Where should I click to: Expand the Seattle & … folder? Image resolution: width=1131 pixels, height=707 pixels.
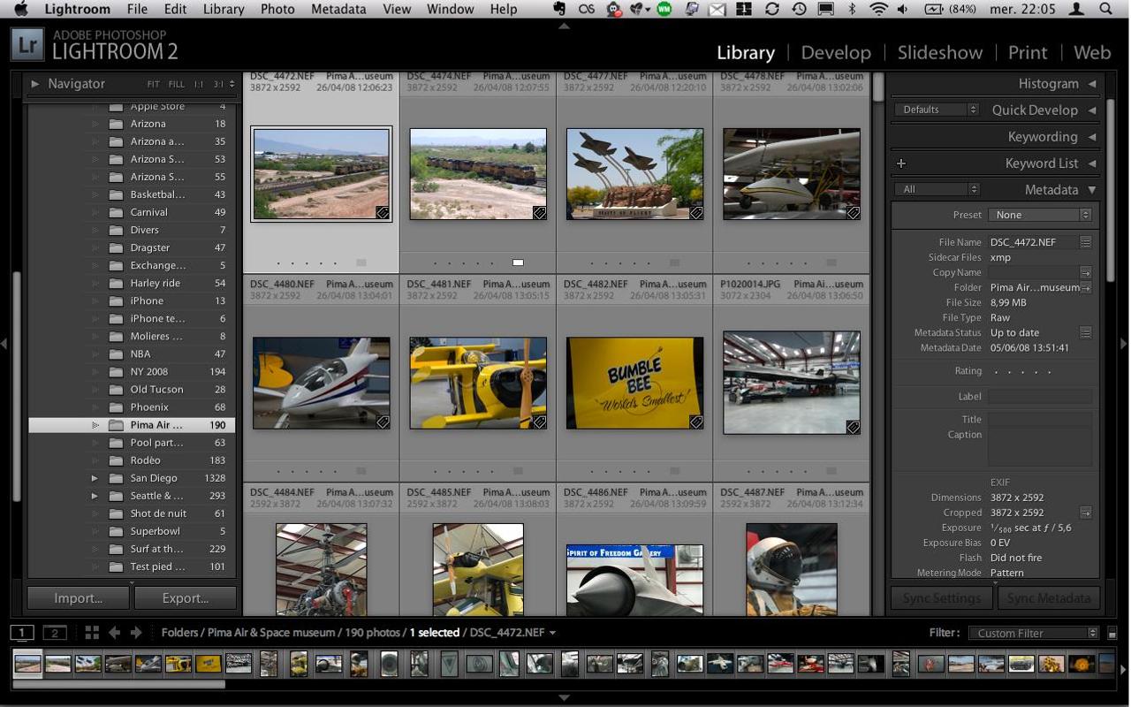(x=95, y=496)
